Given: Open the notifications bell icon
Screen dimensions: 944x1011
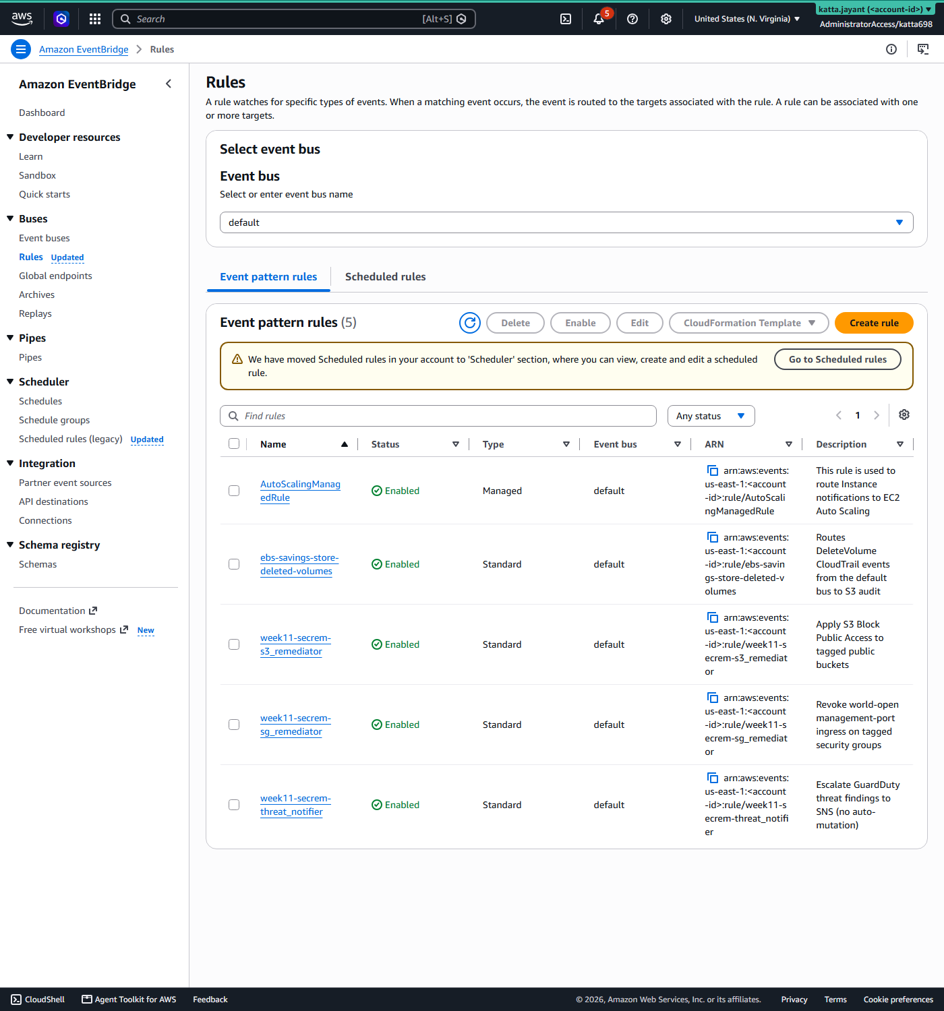Looking at the screenshot, I should tap(599, 19).
